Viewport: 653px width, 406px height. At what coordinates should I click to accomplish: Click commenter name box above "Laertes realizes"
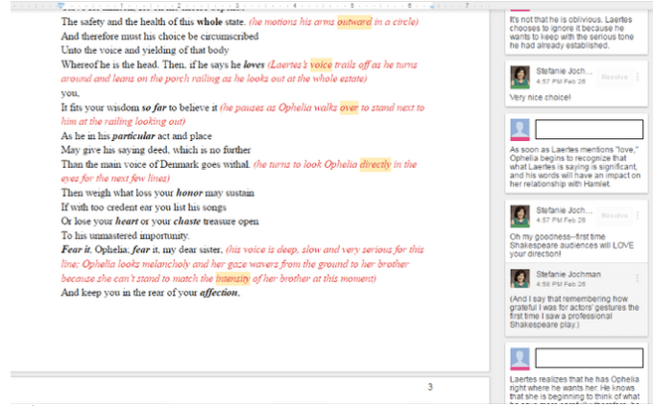click(588, 361)
